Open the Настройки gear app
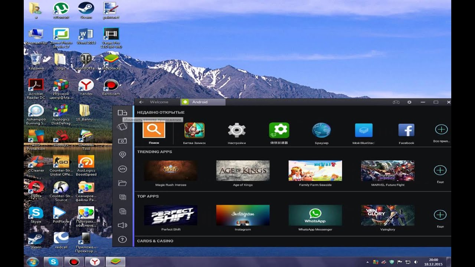 [x=237, y=130]
